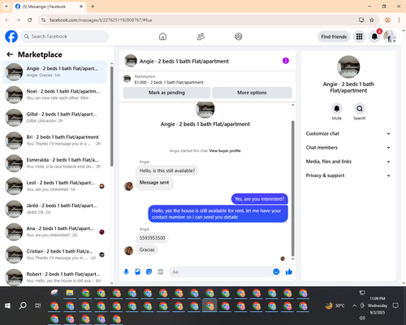This screenshot has width=406, height=325.
Task: Open the Facebook menu grid icon
Action: [359, 37]
